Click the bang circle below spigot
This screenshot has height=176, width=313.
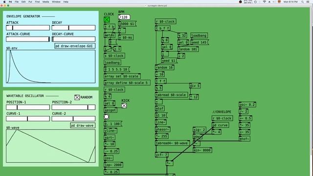(107, 117)
